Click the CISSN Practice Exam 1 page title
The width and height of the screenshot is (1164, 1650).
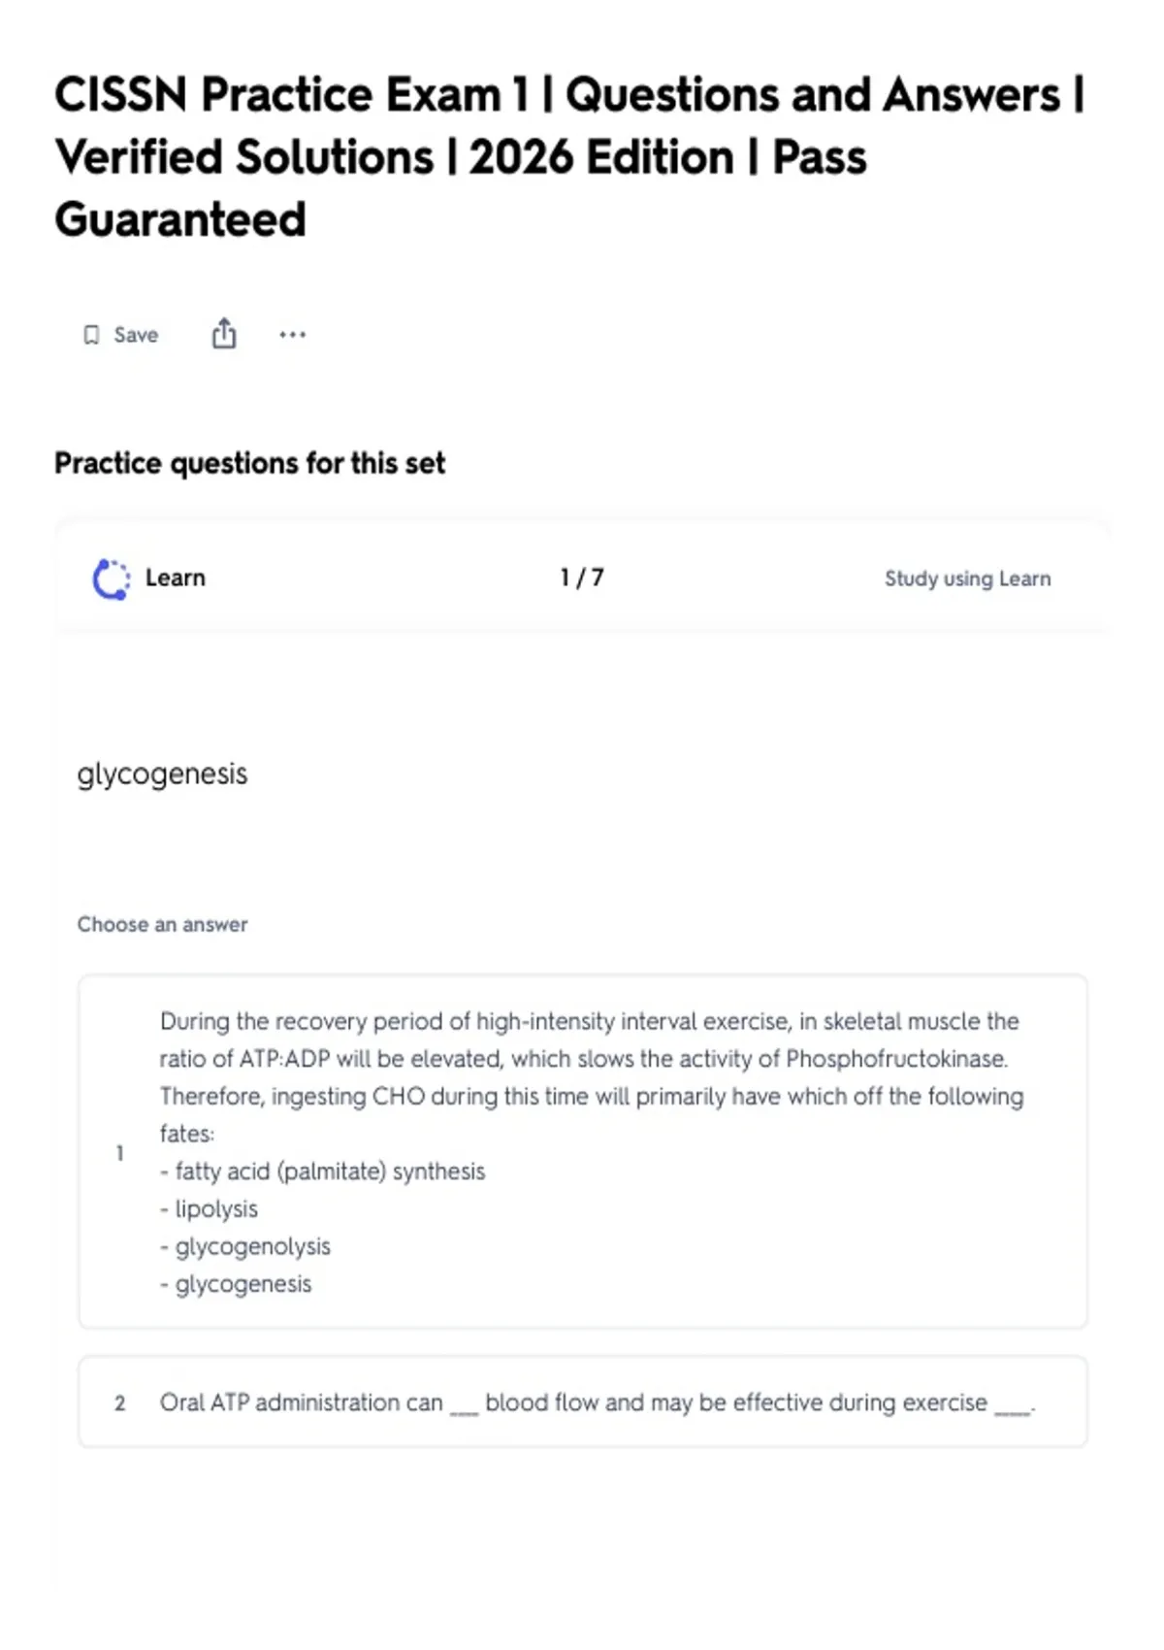point(569,156)
